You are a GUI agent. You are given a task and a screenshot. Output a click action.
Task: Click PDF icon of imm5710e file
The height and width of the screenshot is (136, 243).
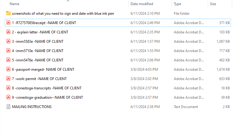click(x=8, y=51)
